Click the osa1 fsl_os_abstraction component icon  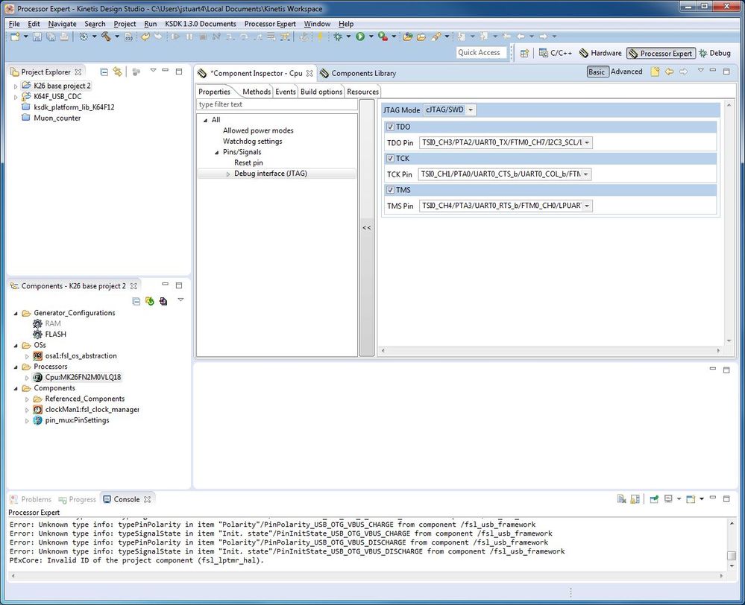[x=37, y=355]
